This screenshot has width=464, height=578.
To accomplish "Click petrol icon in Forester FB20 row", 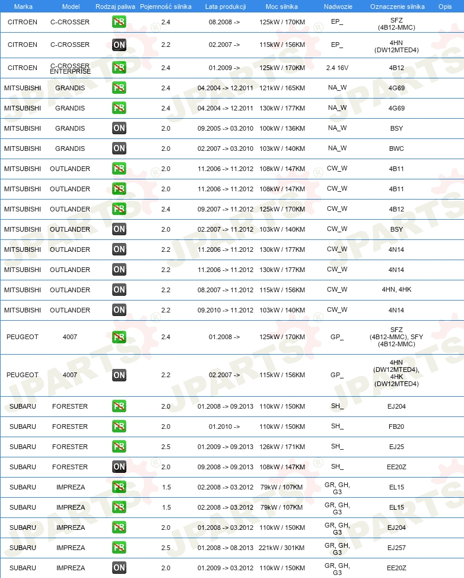I will pyautogui.click(x=119, y=427).
